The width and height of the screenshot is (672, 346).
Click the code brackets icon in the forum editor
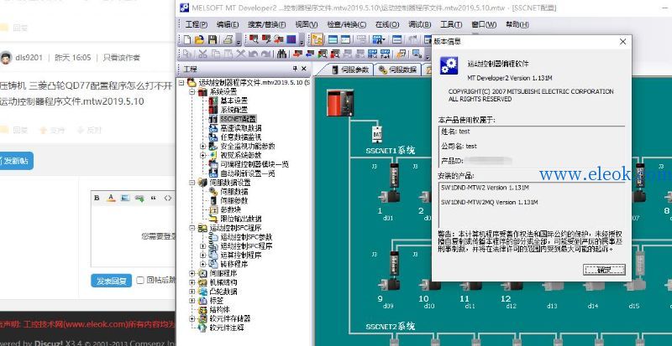click(167, 198)
